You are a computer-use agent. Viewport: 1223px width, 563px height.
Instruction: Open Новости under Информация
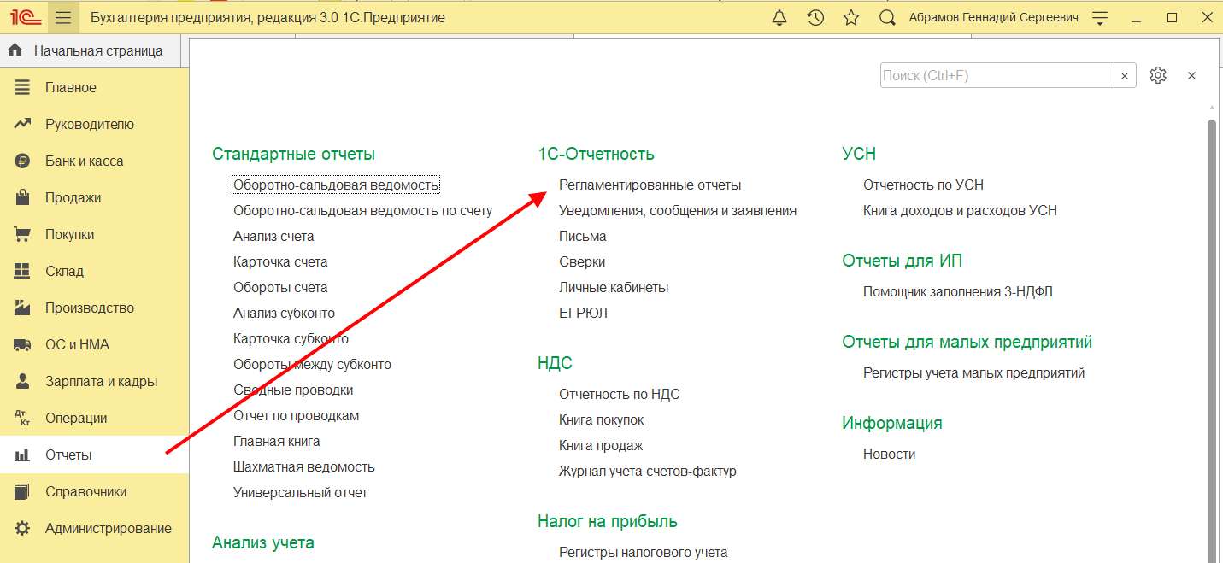point(890,454)
